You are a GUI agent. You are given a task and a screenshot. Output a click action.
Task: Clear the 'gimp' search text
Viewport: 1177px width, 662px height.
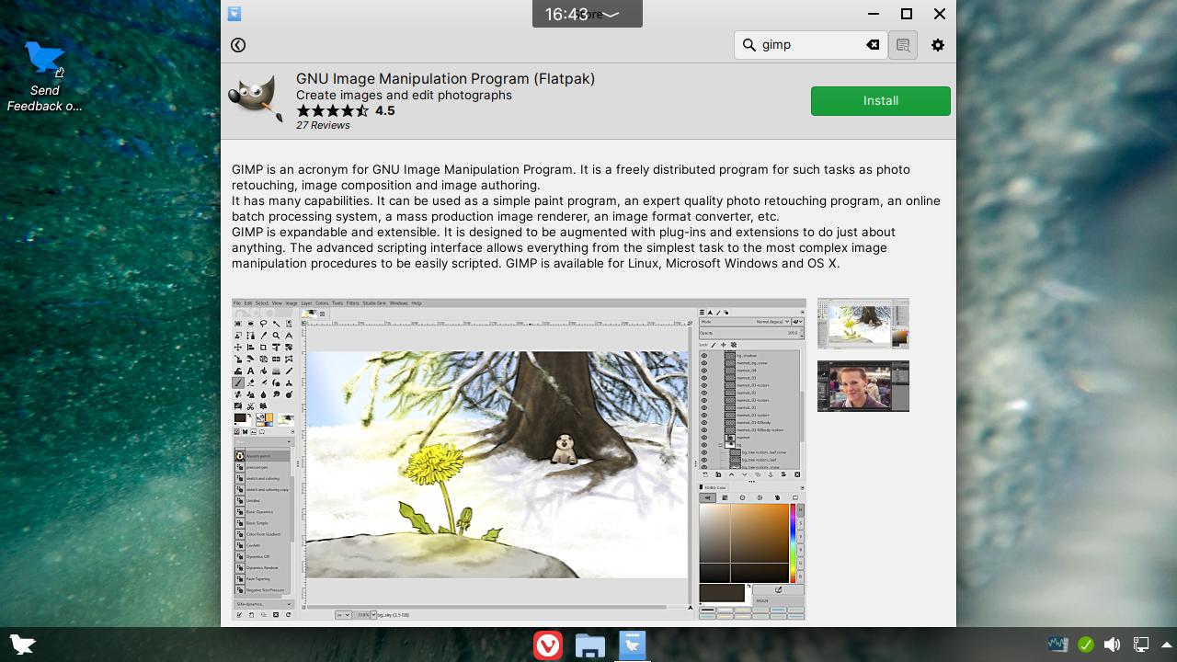coord(873,45)
